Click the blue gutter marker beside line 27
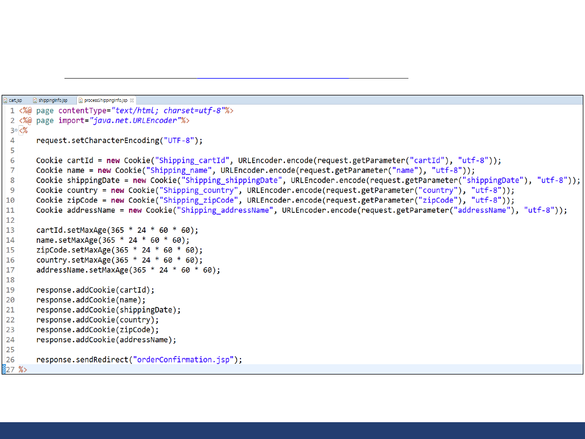The width and height of the screenshot is (585, 439). pyautogui.click(x=4, y=369)
